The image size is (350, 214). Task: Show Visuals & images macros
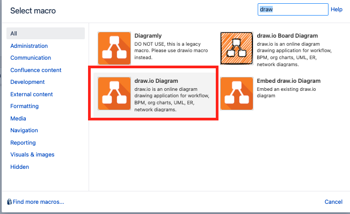tap(32, 154)
